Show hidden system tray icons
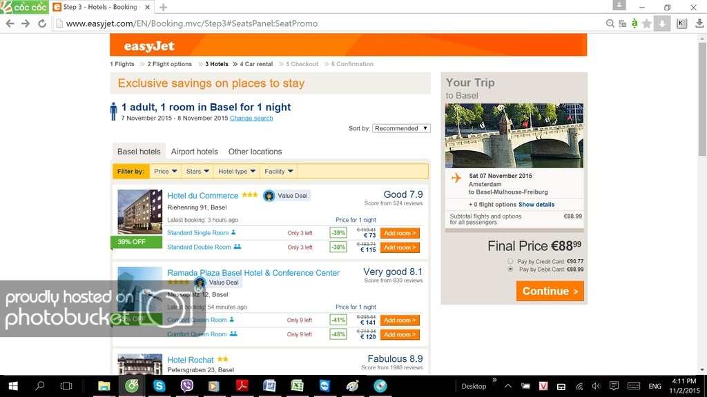707x397 pixels. click(x=508, y=386)
